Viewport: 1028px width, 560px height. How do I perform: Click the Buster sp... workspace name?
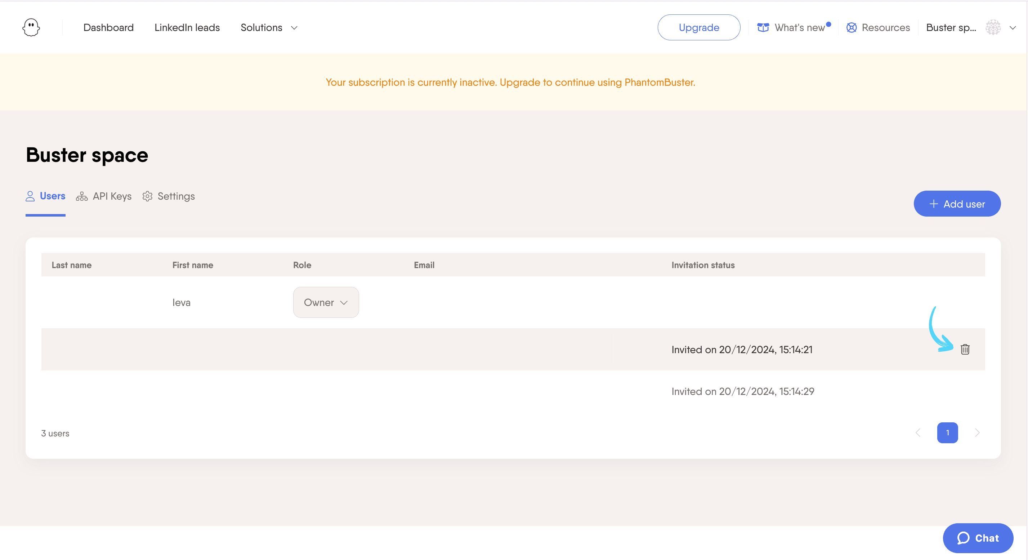[951, 27]
